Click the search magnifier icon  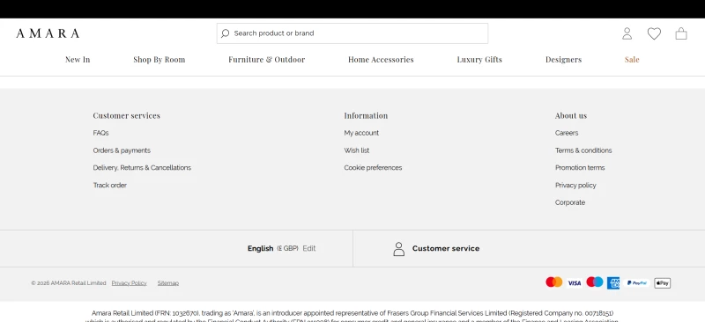226,33
